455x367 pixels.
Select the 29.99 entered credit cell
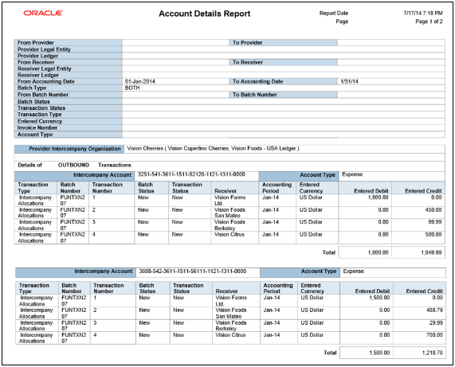436,322
